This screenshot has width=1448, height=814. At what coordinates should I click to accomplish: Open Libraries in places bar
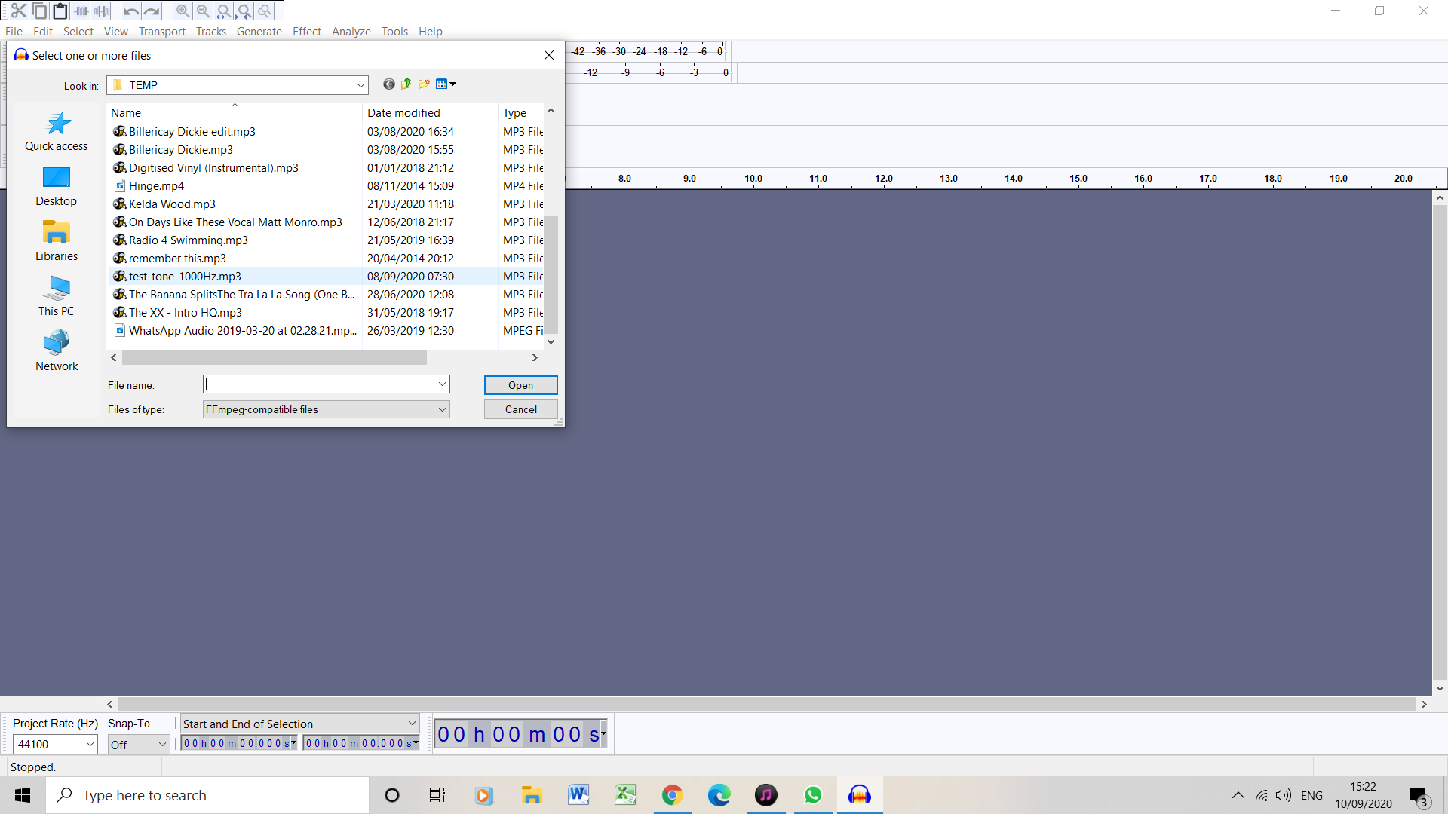click(x=57, y=241)
